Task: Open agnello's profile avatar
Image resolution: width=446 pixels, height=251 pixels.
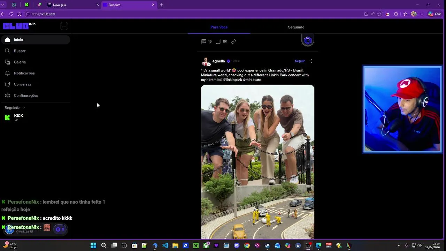Action: [206, 62]
